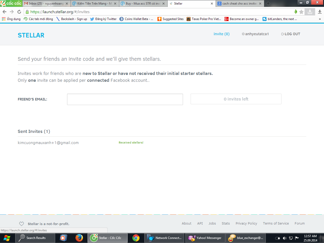Click the 0 invites left button
Screen dimensions: 324x243
point(236,99)
